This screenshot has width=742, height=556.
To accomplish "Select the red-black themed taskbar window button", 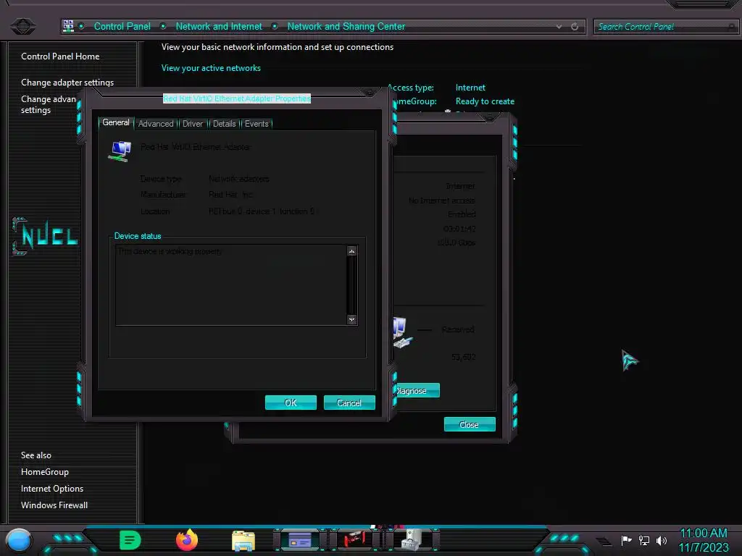I will coord(354,539).
